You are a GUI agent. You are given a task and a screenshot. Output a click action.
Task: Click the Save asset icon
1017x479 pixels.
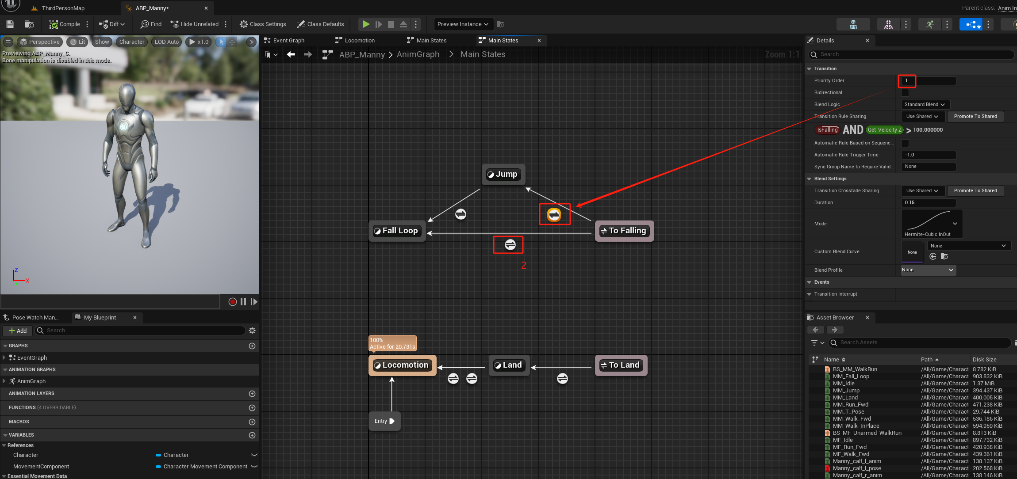point(10,24)
